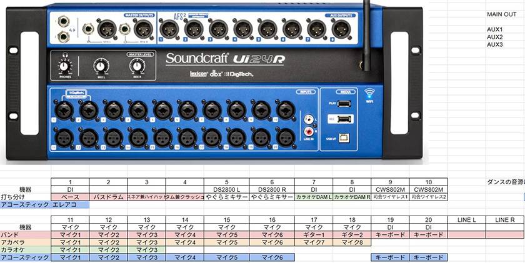525x263 pixels.
Task: Click CWS802M under channel 9
Action: 390,190
